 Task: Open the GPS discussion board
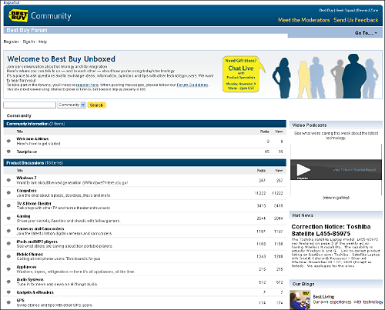tap(21, 300)
